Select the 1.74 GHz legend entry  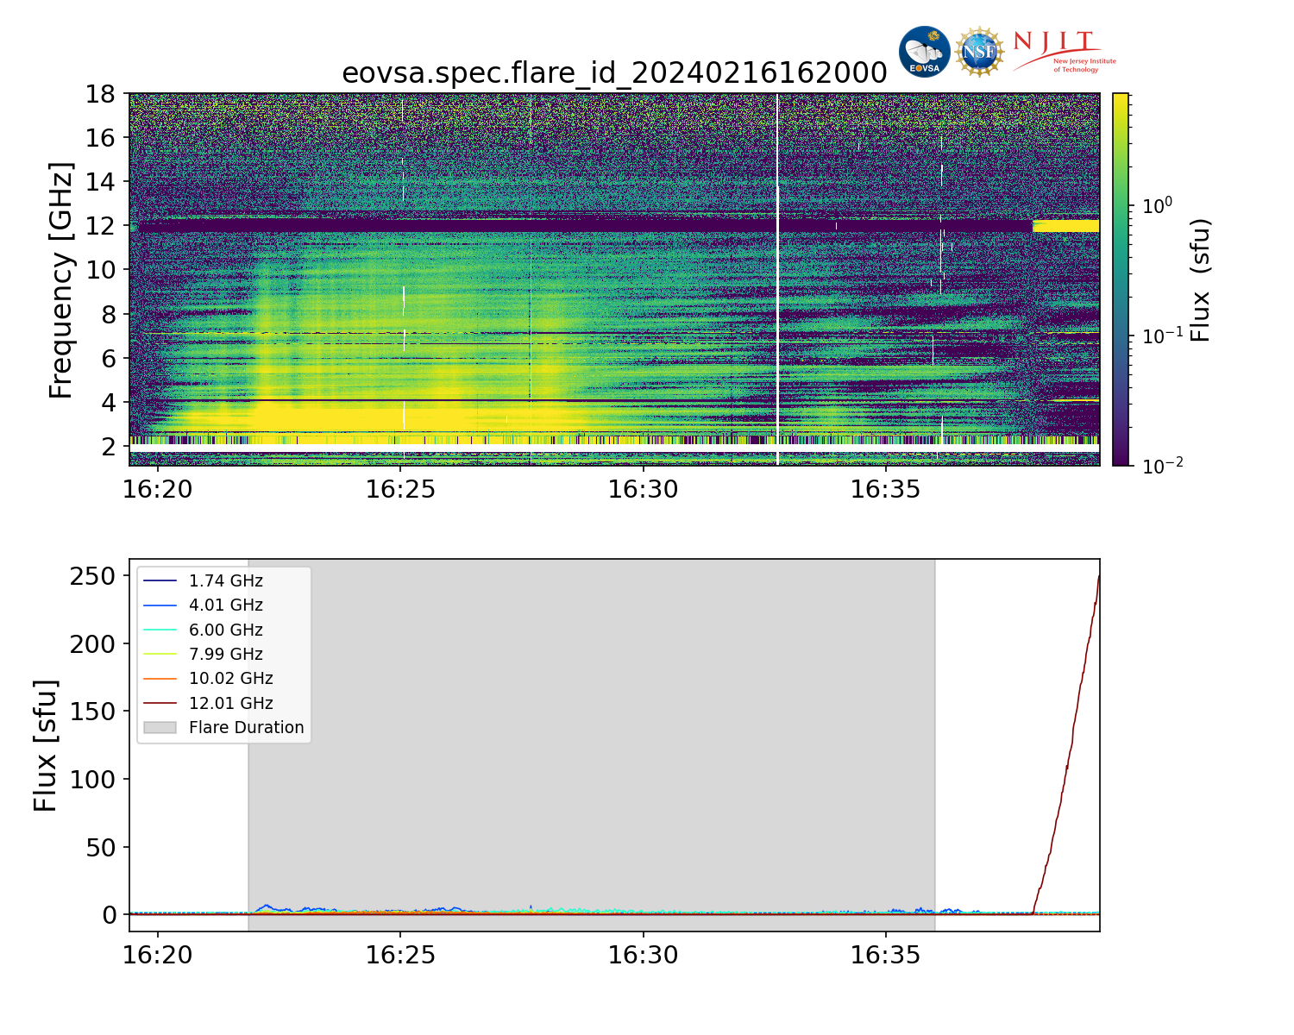pyautogui.click(x=225, y=581)
